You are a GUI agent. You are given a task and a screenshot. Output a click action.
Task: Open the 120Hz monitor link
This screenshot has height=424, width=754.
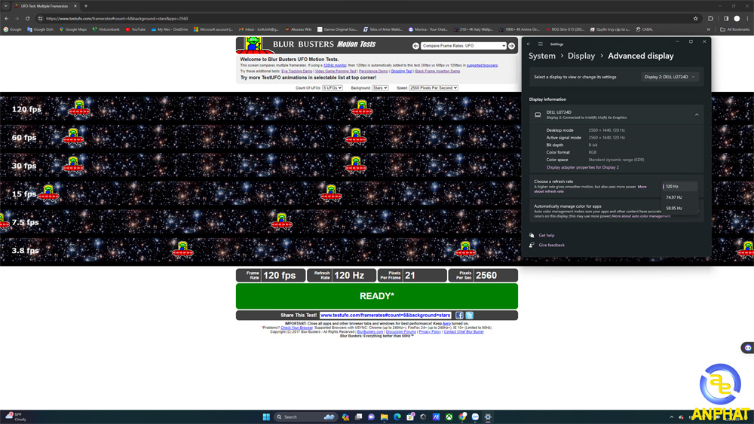[x=335, y=66]
